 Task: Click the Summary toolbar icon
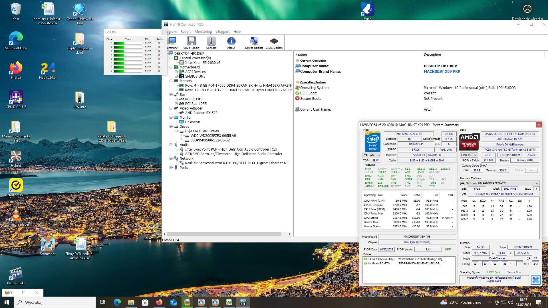click(x=172, y=43)
